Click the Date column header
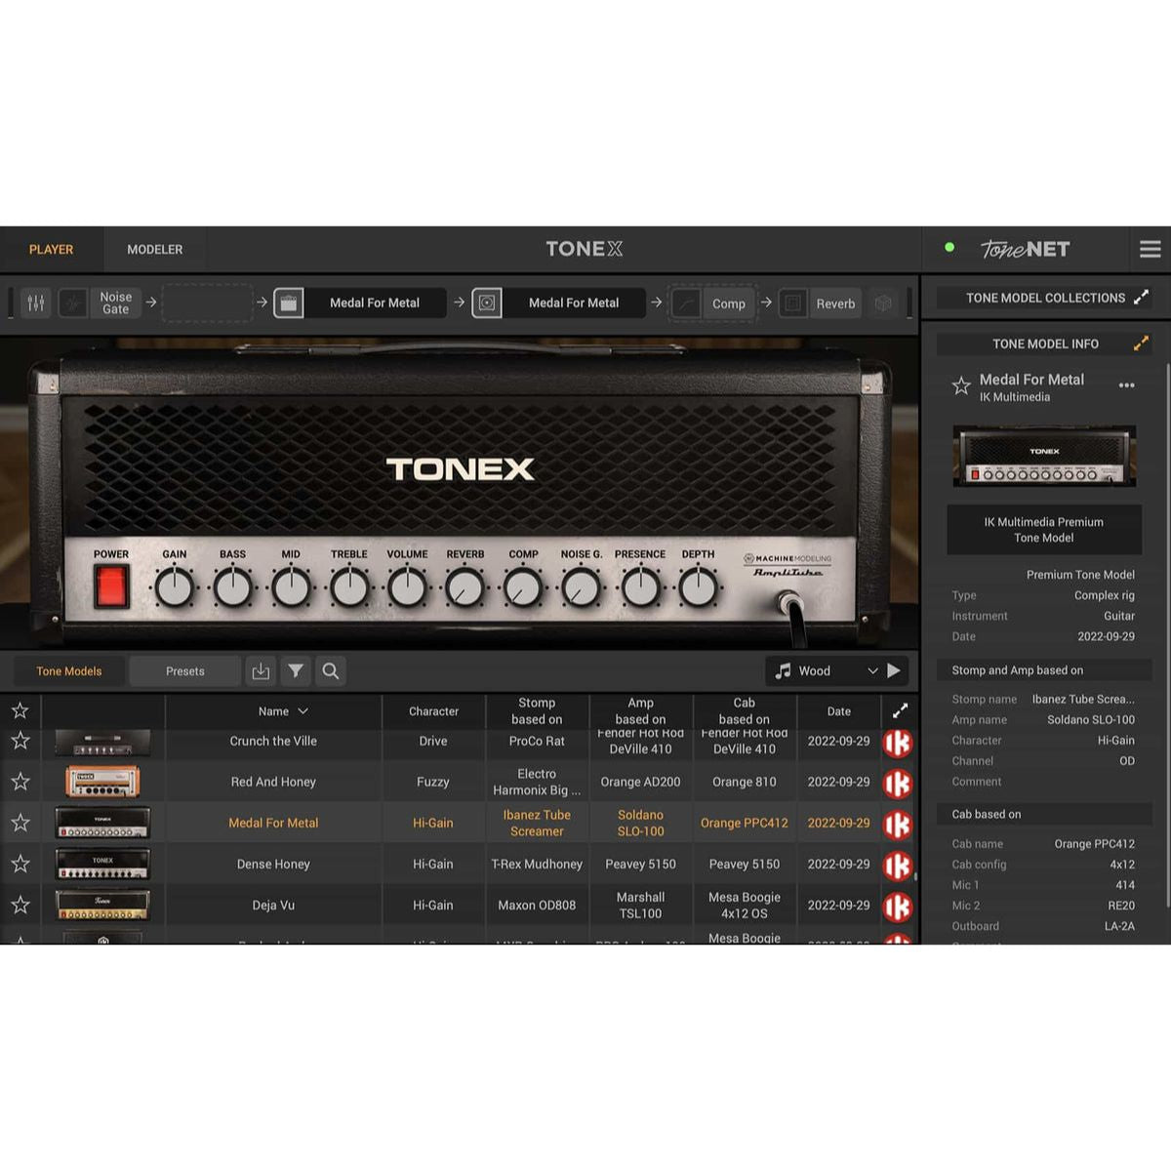The width and height of the screenshot is (1171, 1171). coord(839,711)
